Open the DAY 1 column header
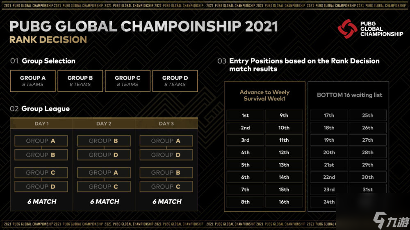The height and width of the screenshot is (230, 410). coord(41,124)
